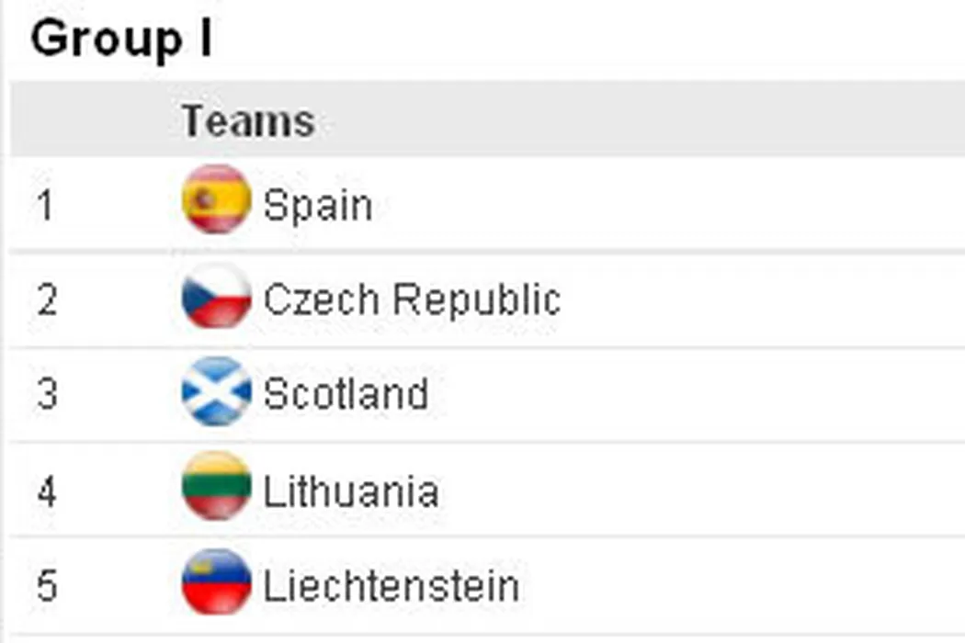The image size is (965, 643).
Task: Click the Group I heading
Action: point(121,40)
